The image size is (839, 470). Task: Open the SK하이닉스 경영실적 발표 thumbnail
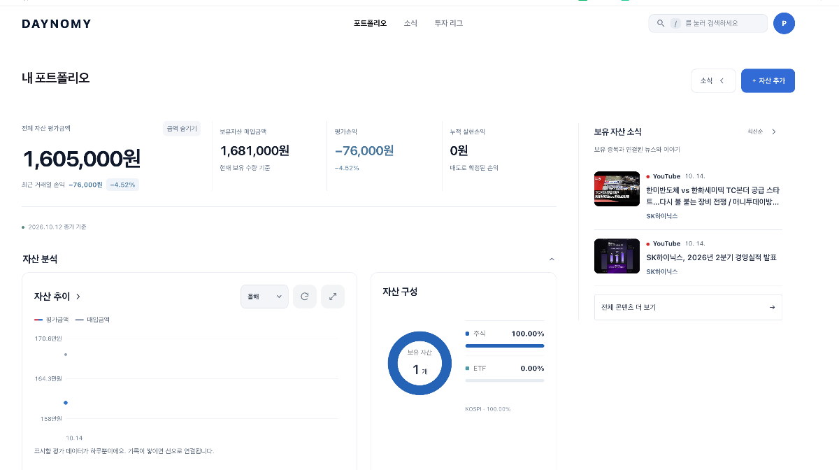point(617,256)
